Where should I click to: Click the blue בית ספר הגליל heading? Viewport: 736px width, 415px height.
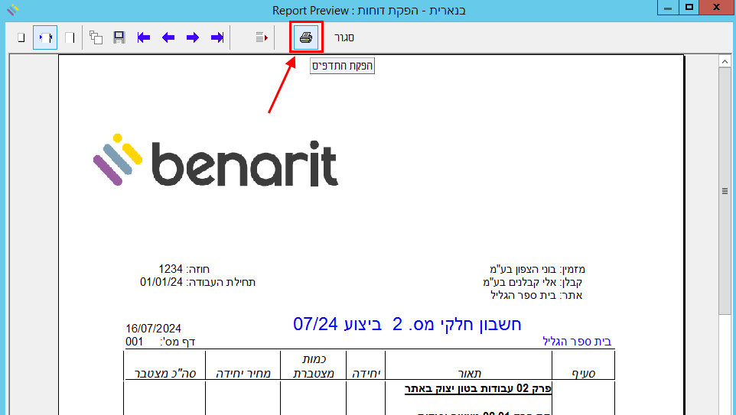point(577,342)
